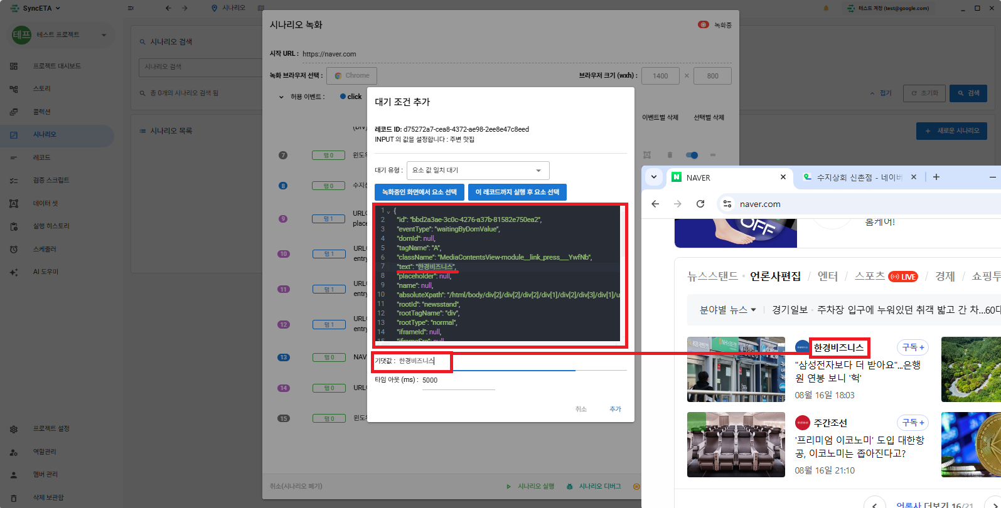Click the notification bell in SyncETA header
1001x508 pixels.
pos(826,8)
